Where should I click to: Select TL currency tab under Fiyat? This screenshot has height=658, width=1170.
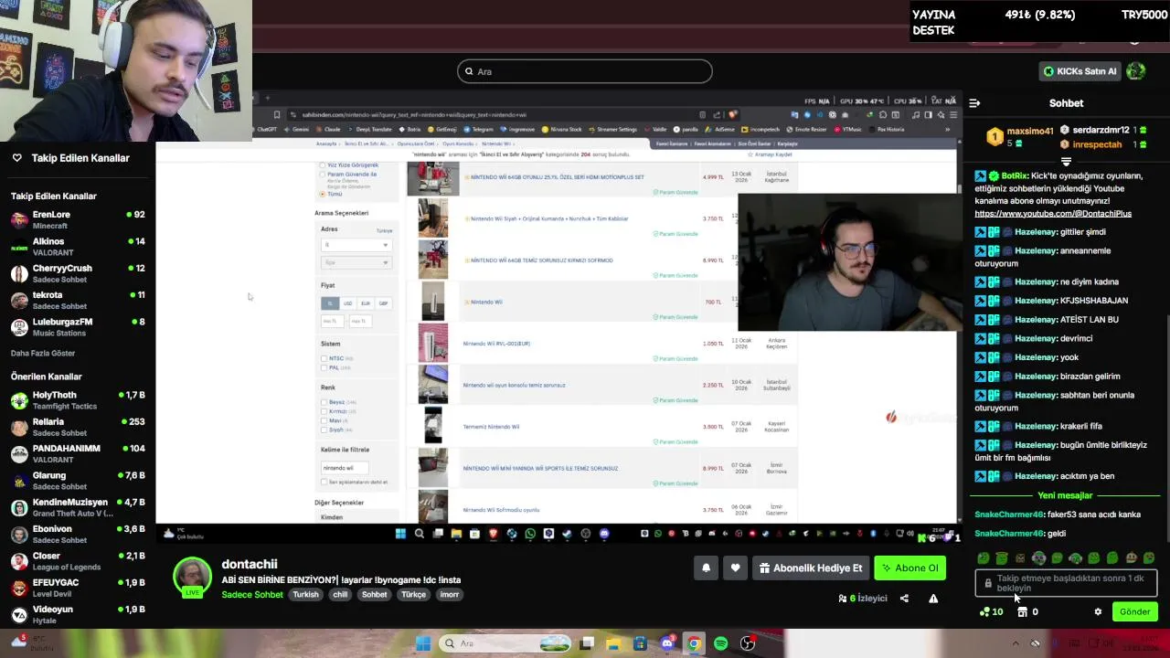(329, 303)
